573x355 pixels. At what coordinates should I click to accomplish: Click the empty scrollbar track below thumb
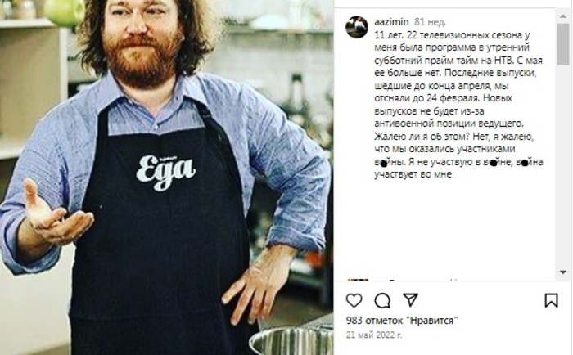pos(563,166)
